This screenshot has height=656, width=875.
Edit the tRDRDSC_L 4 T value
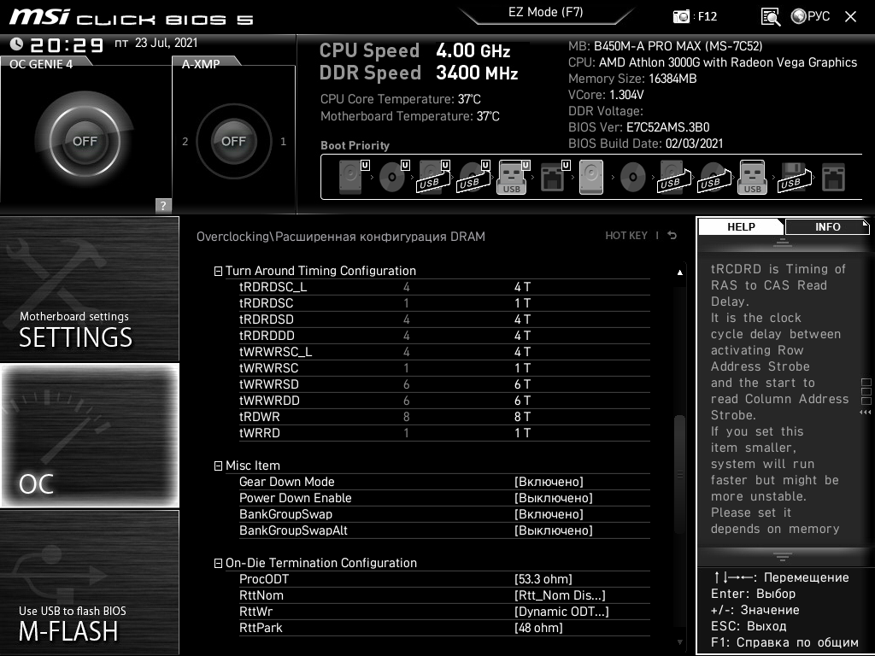pyautogui.click(x=522, y=287)
